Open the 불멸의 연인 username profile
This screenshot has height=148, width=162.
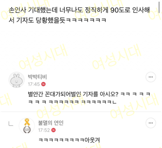[x=51, y=123]
